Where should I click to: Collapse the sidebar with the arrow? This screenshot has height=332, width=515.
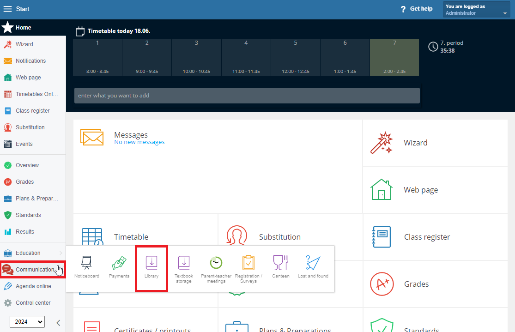coord(58,323)
